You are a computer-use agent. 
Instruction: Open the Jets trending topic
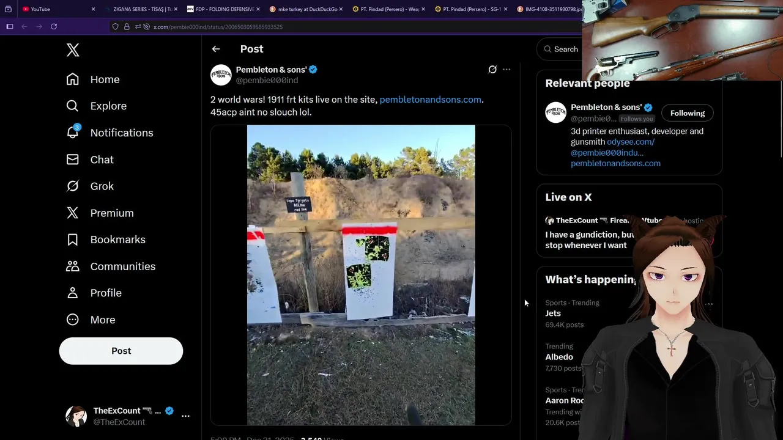tap(553, 313)
